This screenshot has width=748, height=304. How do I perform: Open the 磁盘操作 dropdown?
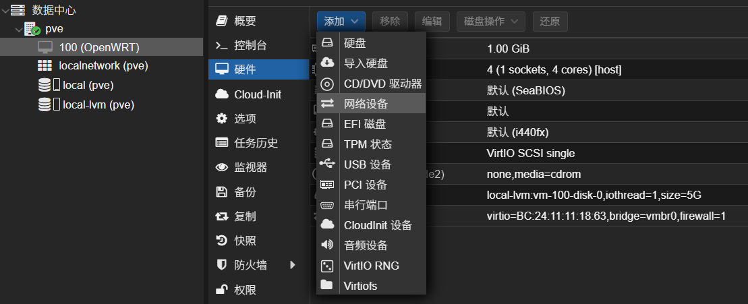click(490, 21)
